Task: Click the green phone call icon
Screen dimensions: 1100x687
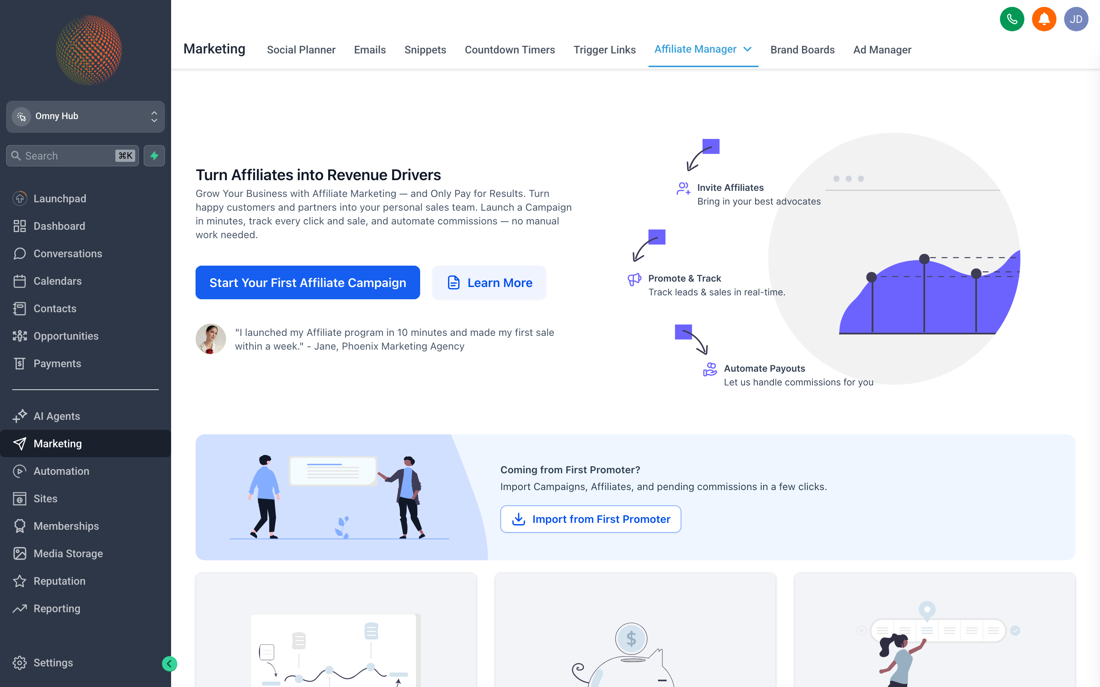Action: pyautogui.click(x=1012, y=19)
